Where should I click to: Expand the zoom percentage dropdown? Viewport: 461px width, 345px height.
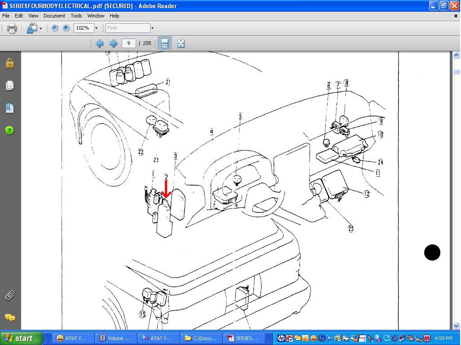click(x=96, y=28)
